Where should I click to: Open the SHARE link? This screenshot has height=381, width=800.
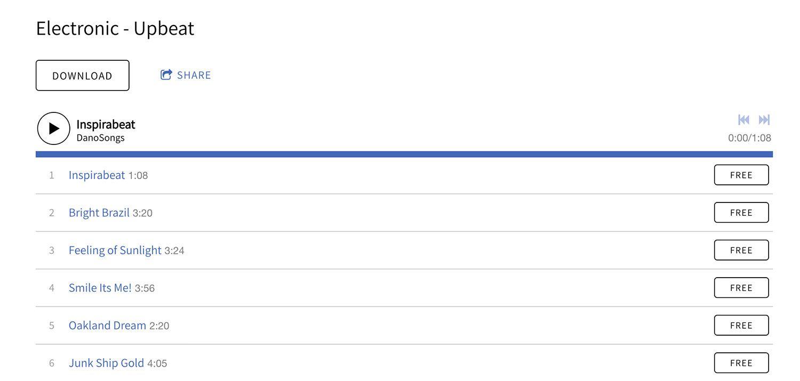[186, 75]
